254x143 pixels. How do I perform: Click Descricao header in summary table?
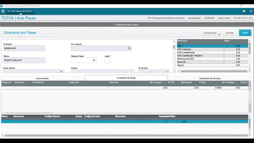(200, 42)
